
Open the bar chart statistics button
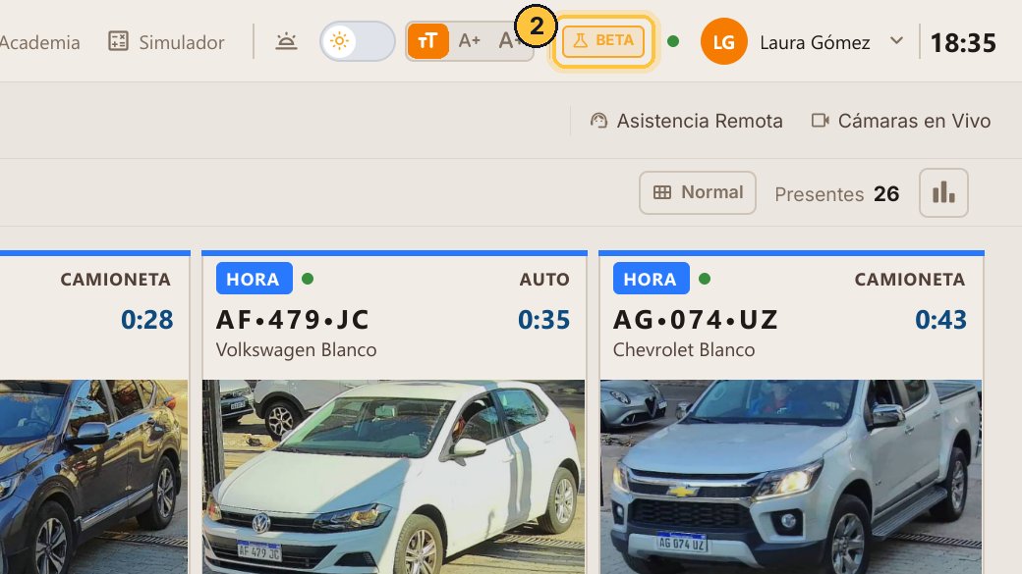943,192
